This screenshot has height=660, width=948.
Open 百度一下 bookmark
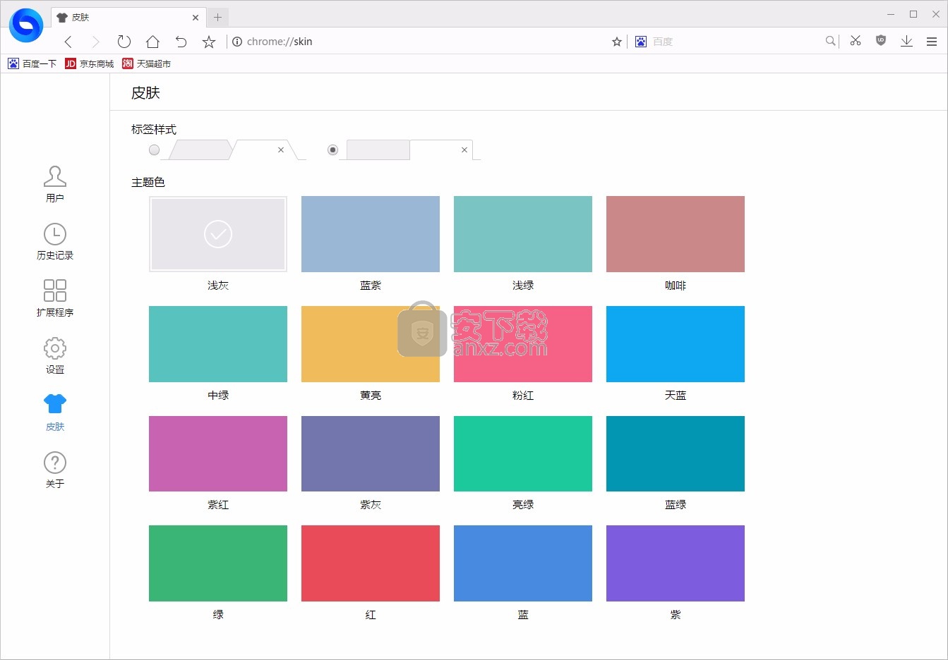click(32, 63)
